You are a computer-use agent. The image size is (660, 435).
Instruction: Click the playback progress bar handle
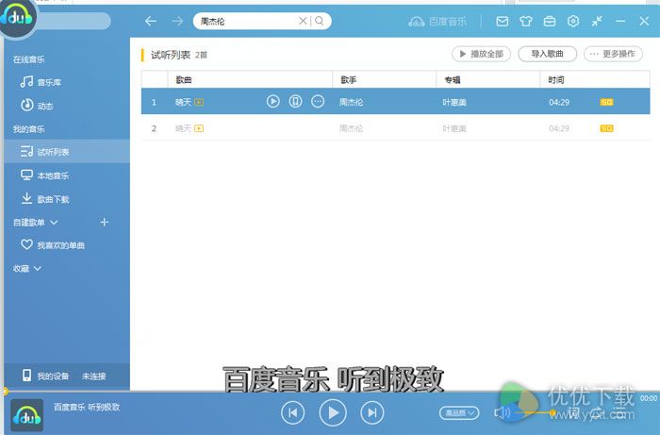click(x=5, y=392)
